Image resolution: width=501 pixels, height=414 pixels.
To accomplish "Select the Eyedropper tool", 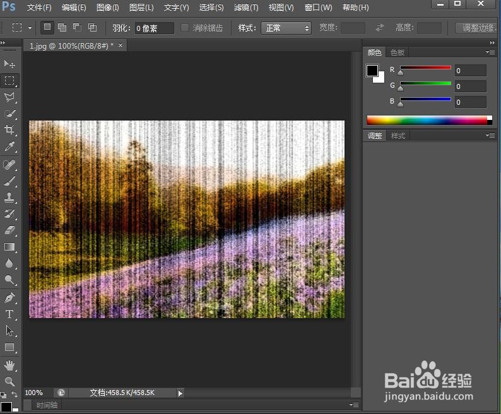I will pos(9,146).
